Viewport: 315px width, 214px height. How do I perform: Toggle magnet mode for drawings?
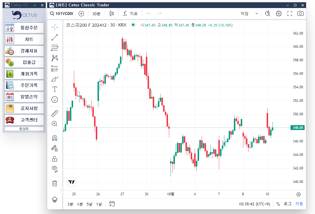(55, 138)
